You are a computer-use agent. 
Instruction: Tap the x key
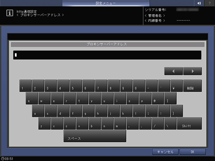coord(57,124)
